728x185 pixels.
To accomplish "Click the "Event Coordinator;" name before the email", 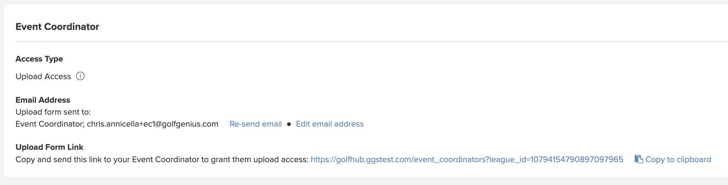I will click(x=50, y=124).
